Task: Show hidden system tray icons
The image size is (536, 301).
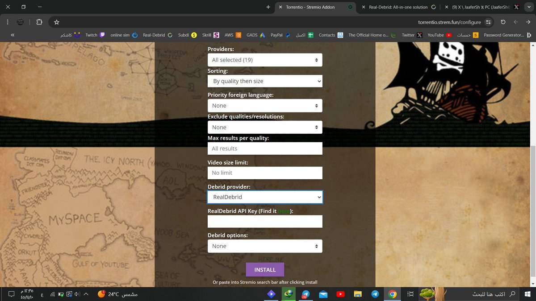Action: pyautogui.click(x=86, y=294)
